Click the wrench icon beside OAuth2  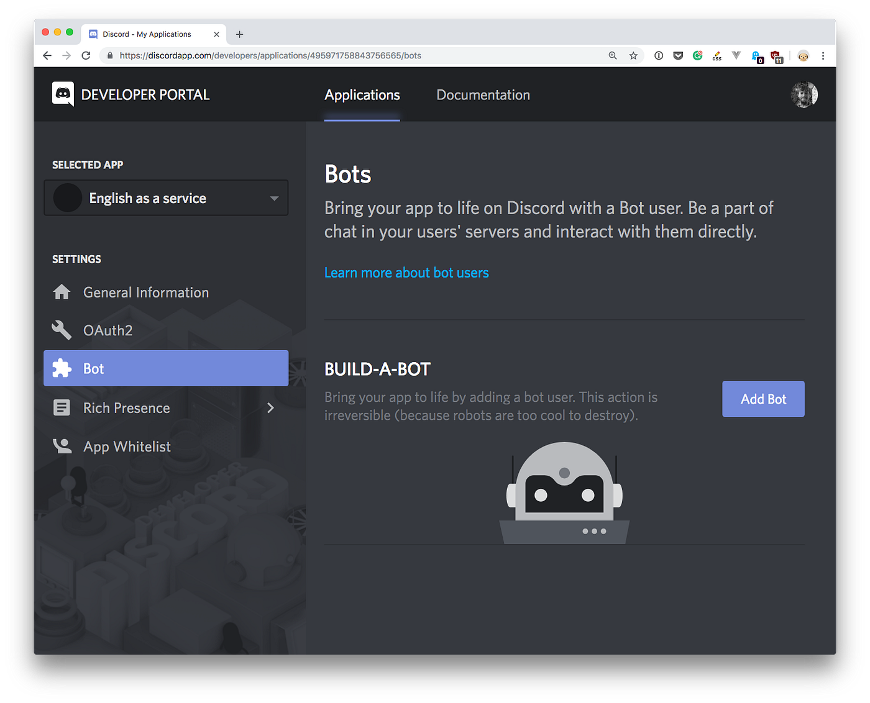[62, 330]
